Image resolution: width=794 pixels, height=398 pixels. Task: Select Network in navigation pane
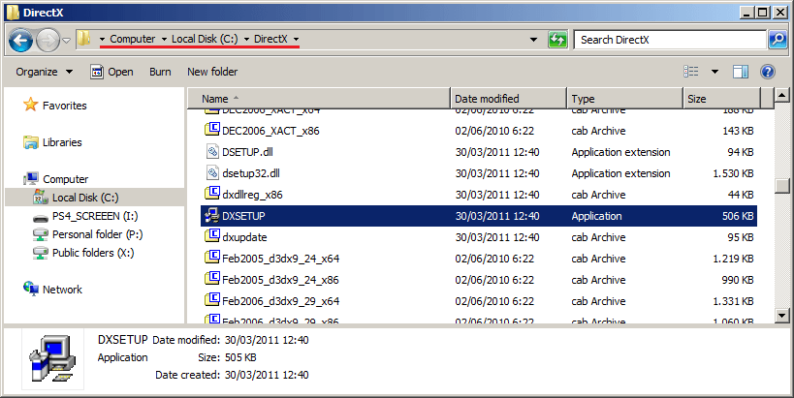coord(62,290)
